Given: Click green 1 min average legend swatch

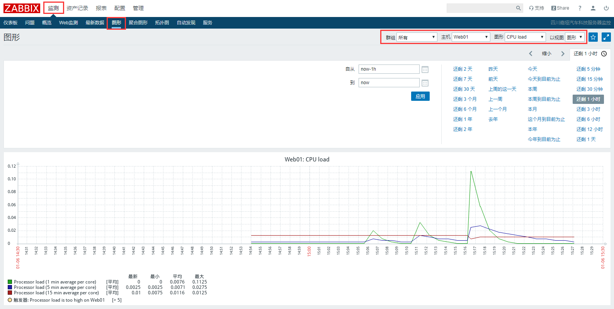Looking at the screenshot, I should tap(10, 282).
